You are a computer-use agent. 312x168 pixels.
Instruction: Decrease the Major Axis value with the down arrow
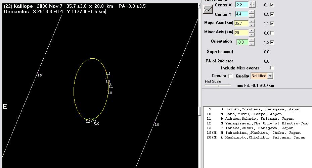click(x=252, y=25)
